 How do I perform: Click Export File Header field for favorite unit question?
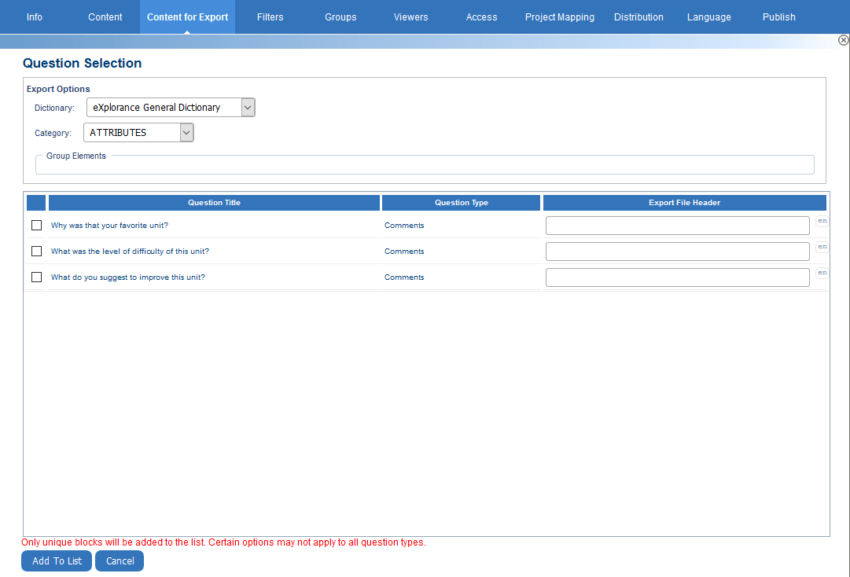coord(678,226)
